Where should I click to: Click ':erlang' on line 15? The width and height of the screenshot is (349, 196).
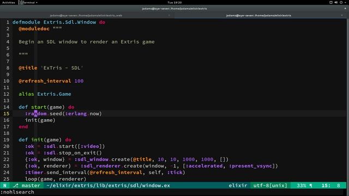76,114
